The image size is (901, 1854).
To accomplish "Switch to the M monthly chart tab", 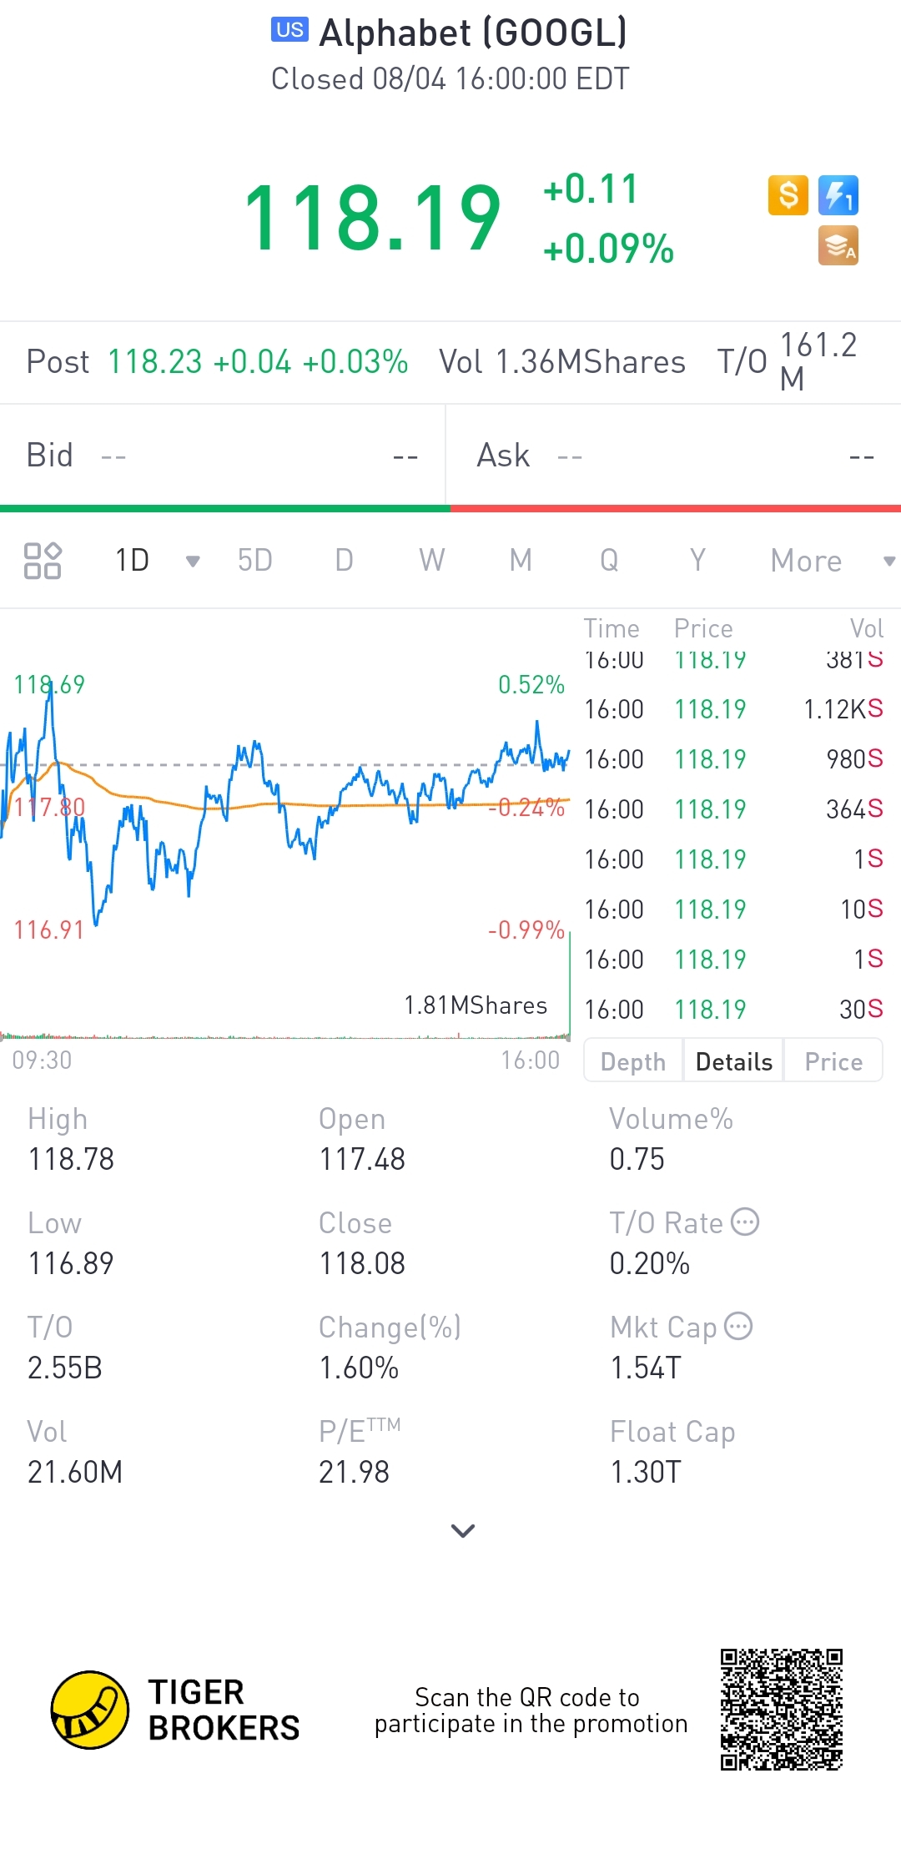I will click(x=521, y=561).
